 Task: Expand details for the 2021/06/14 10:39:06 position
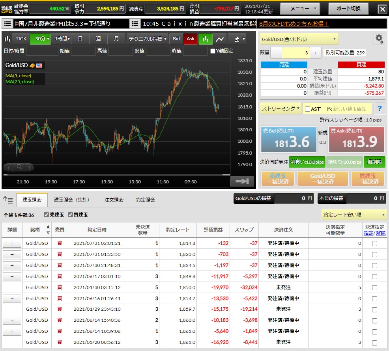click(12, 332)
